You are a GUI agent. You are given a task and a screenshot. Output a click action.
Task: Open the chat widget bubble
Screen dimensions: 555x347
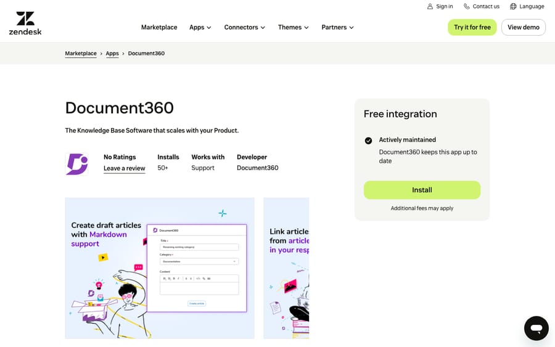(536, 329)
